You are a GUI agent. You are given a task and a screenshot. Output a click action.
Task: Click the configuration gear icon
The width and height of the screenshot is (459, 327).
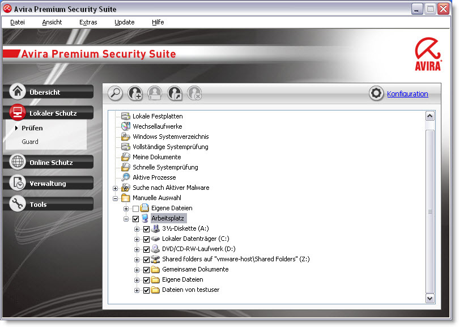click(x=376, y=94)
